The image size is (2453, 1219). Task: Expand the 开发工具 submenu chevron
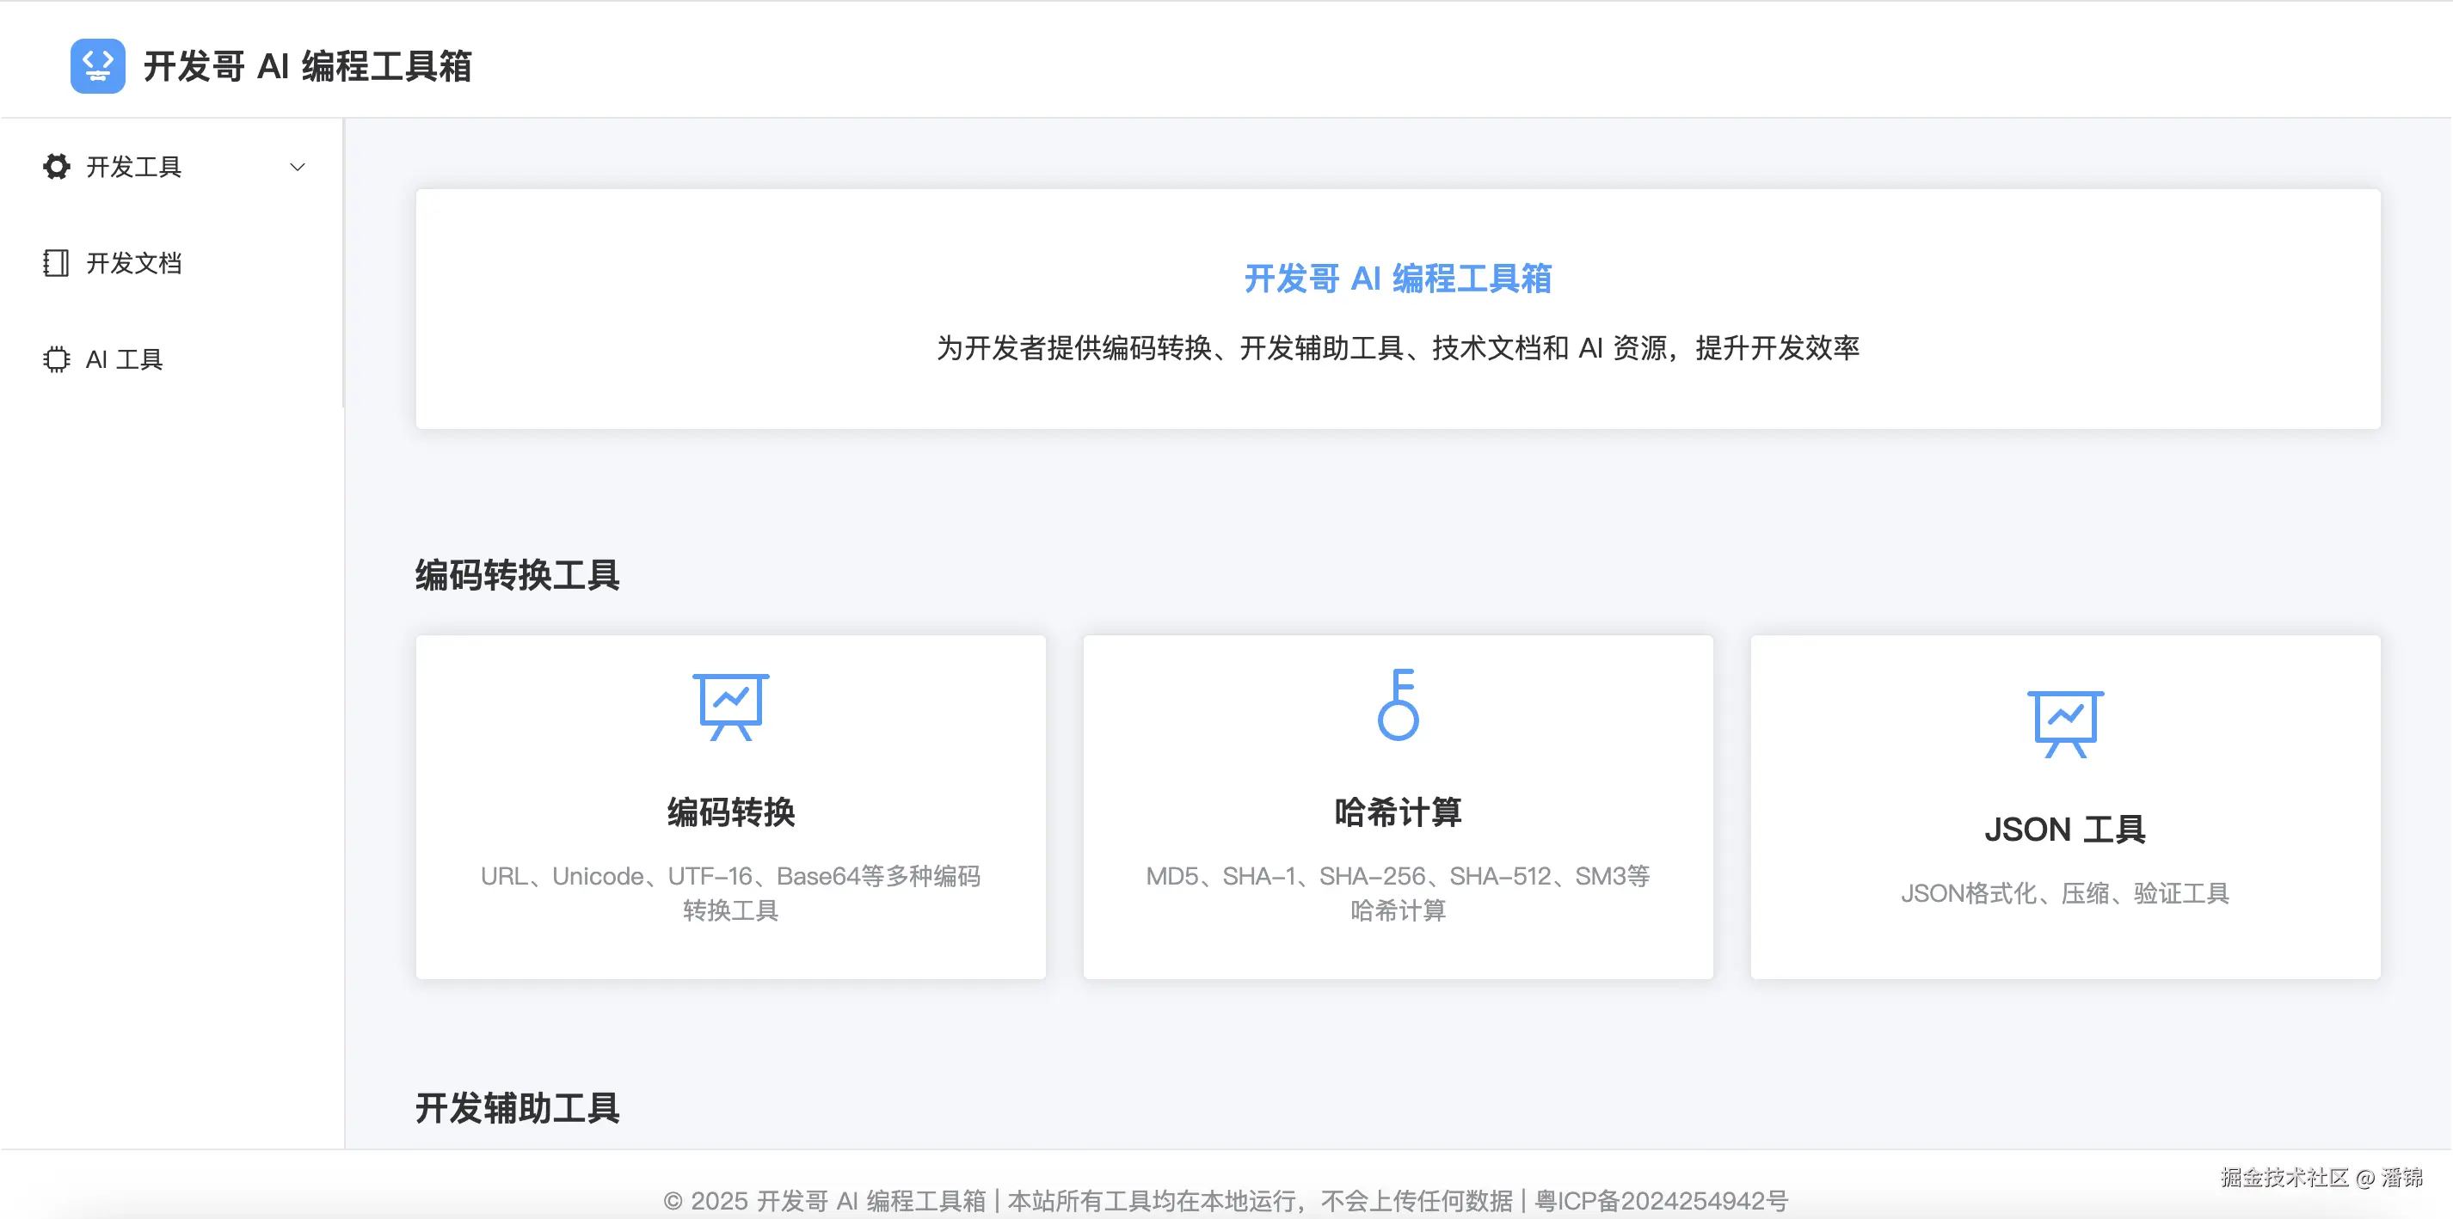click(297, 168)
